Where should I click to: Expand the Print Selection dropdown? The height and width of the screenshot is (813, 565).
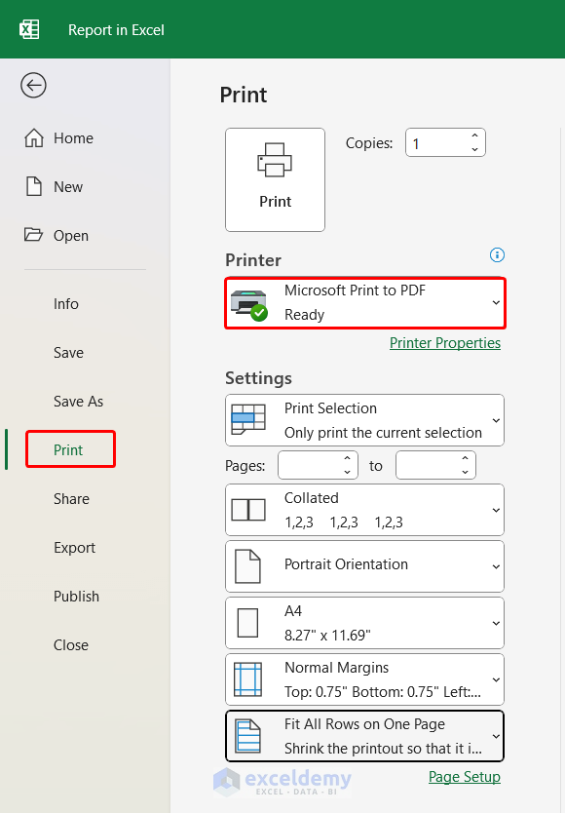click(x=365, y=420)
